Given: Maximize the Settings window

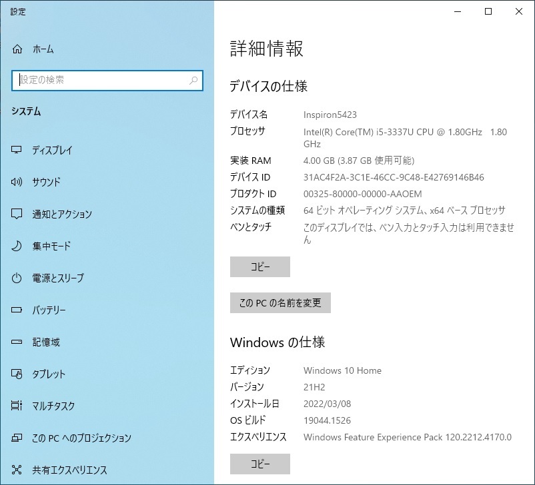Looking at the screenshot, I should [x=488, y=11].
